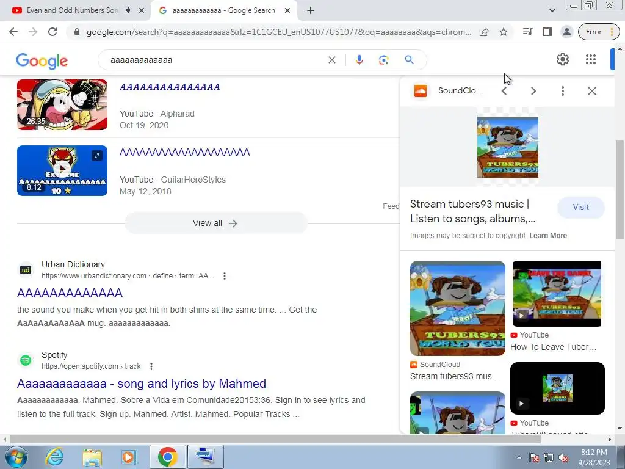This screenshot has height=469, width=625.
Task: Play the Alphalpharad 26:35 video thumbnail
Action: click(x=62, y=104)
